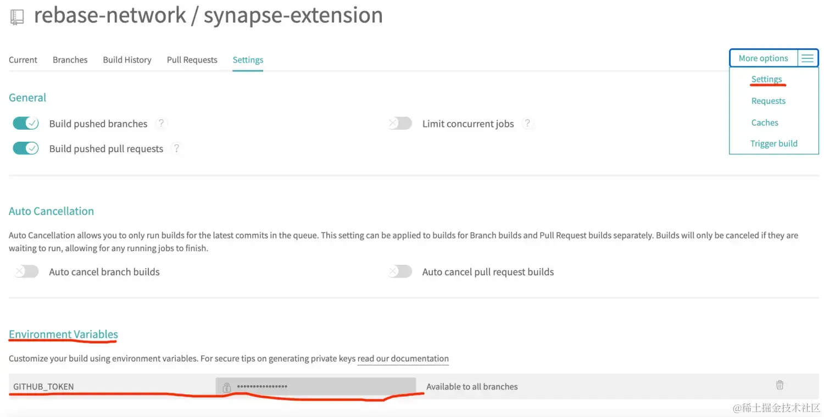The width and height of the screenshot is (824, 417).
Task: Click help icon beside Build pushed pull requests
Action: coord(176,148)
